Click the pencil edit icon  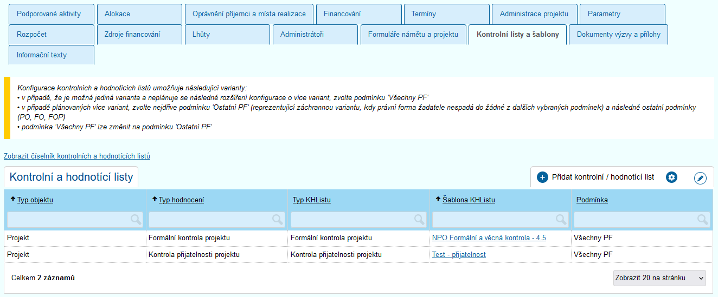(700, 178)
